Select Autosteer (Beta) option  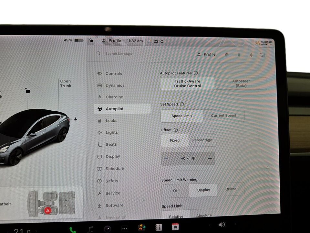(241, 83)
